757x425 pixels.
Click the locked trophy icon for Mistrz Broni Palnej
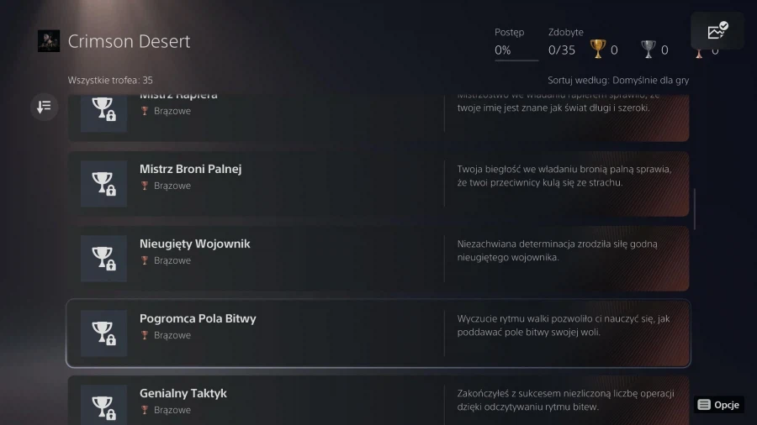tap(103, 184)
